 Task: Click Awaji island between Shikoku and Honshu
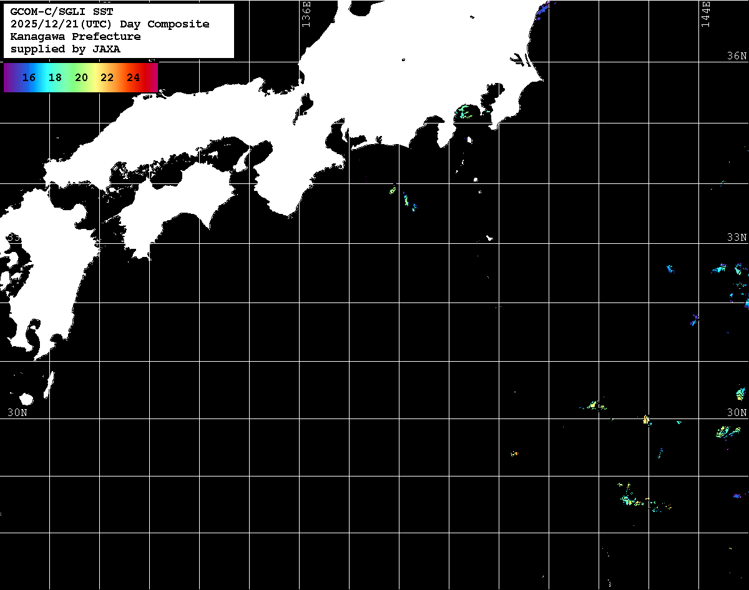tap(242, 161)
